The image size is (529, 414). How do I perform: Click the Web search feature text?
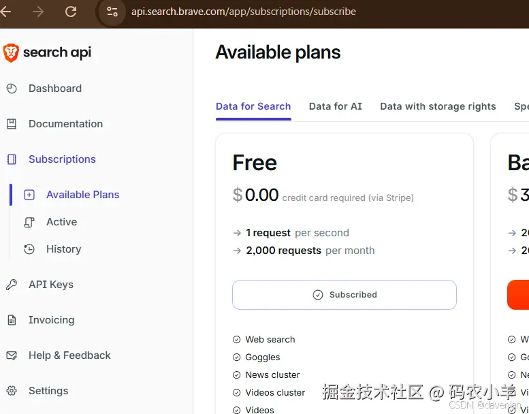[x=270, y=340]
